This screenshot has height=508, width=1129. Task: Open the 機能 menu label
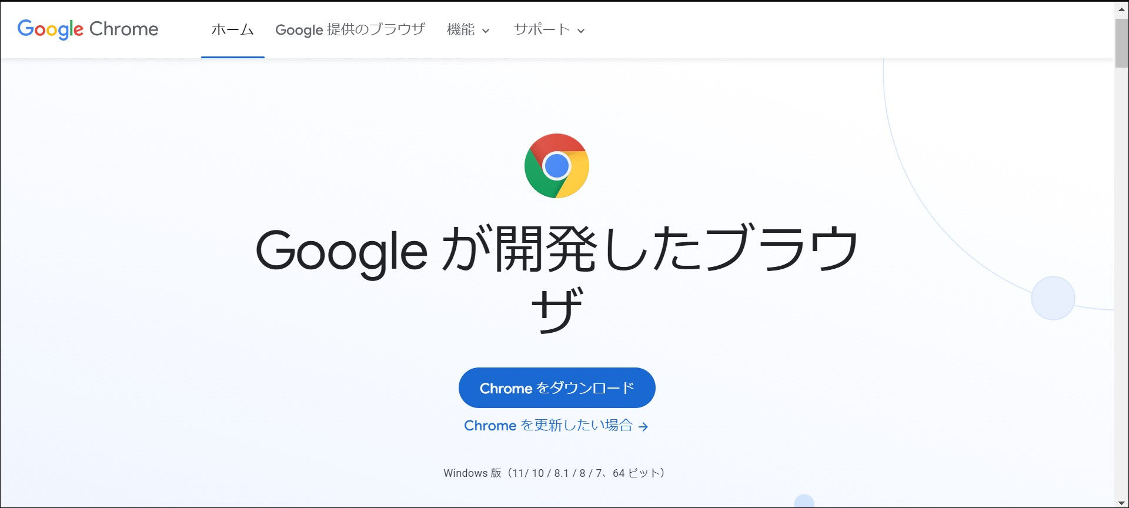(460, 29)
